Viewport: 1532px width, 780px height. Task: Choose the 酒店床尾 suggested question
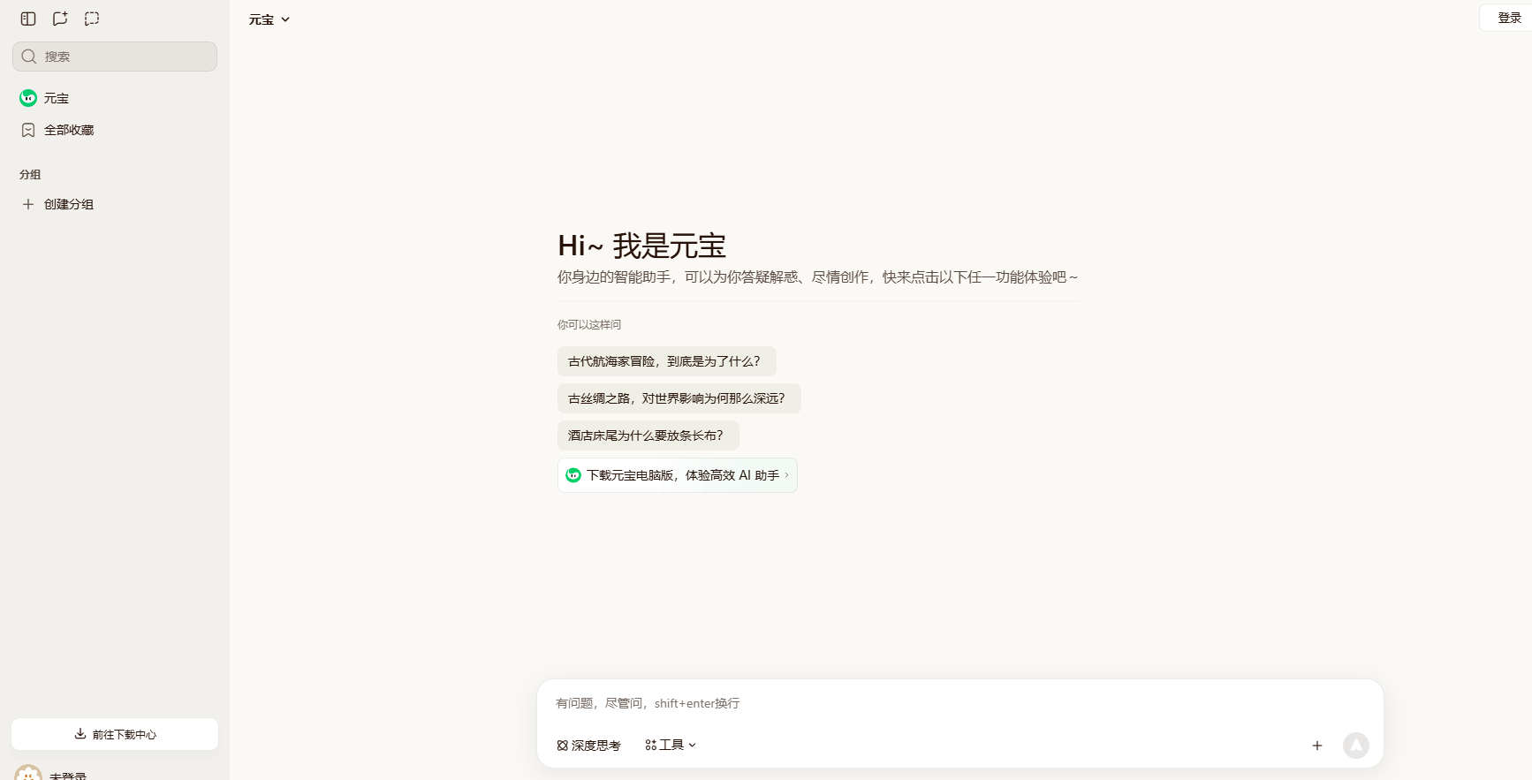(648, 435)
